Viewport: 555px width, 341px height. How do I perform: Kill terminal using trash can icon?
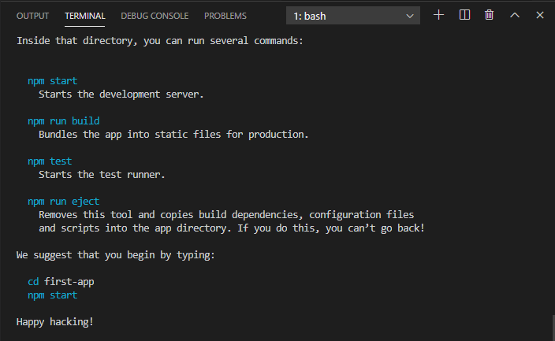pos(489,15)
